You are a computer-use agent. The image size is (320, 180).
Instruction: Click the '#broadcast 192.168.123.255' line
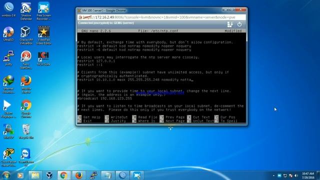pyautogui.click(x=104, y=98)
